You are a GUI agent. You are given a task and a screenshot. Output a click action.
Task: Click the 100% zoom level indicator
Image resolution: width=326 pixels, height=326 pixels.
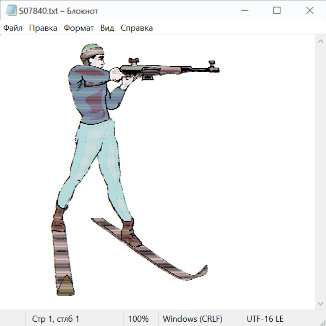[138, 319]
